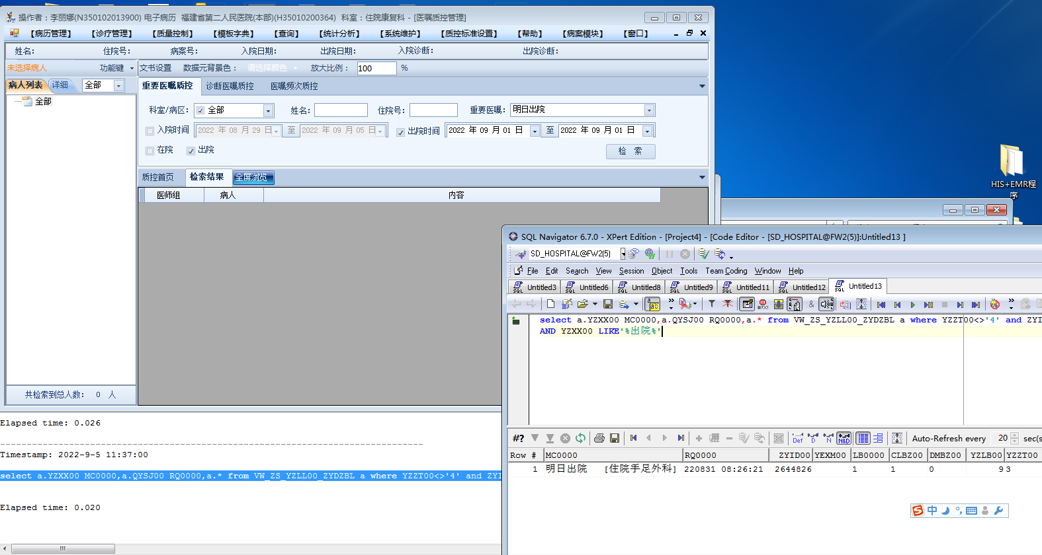Click the filter funnel icon in Code Editor toolbar
Screen dimensions: 1042x555
[x=711, y=304]
